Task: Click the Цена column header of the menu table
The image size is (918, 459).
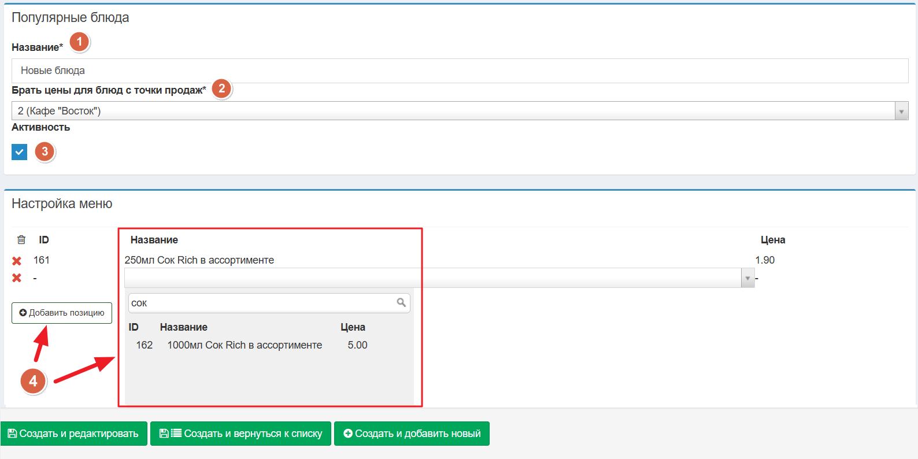Action: (773, 240)
